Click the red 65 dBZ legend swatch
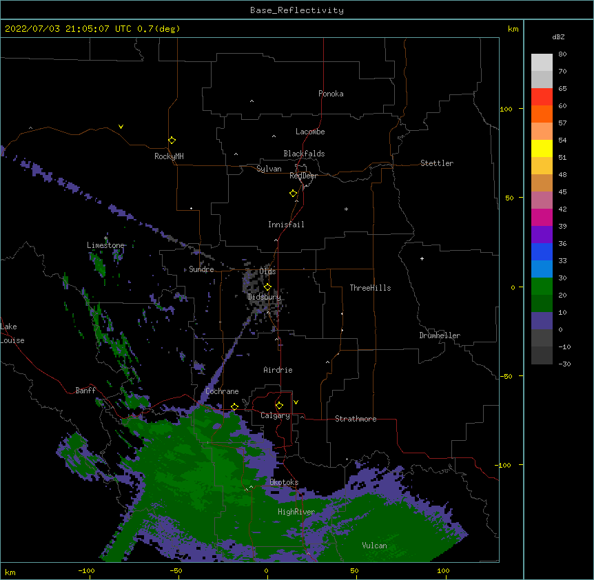The height and width of the screenshot is (580, 594). [542, 96]
